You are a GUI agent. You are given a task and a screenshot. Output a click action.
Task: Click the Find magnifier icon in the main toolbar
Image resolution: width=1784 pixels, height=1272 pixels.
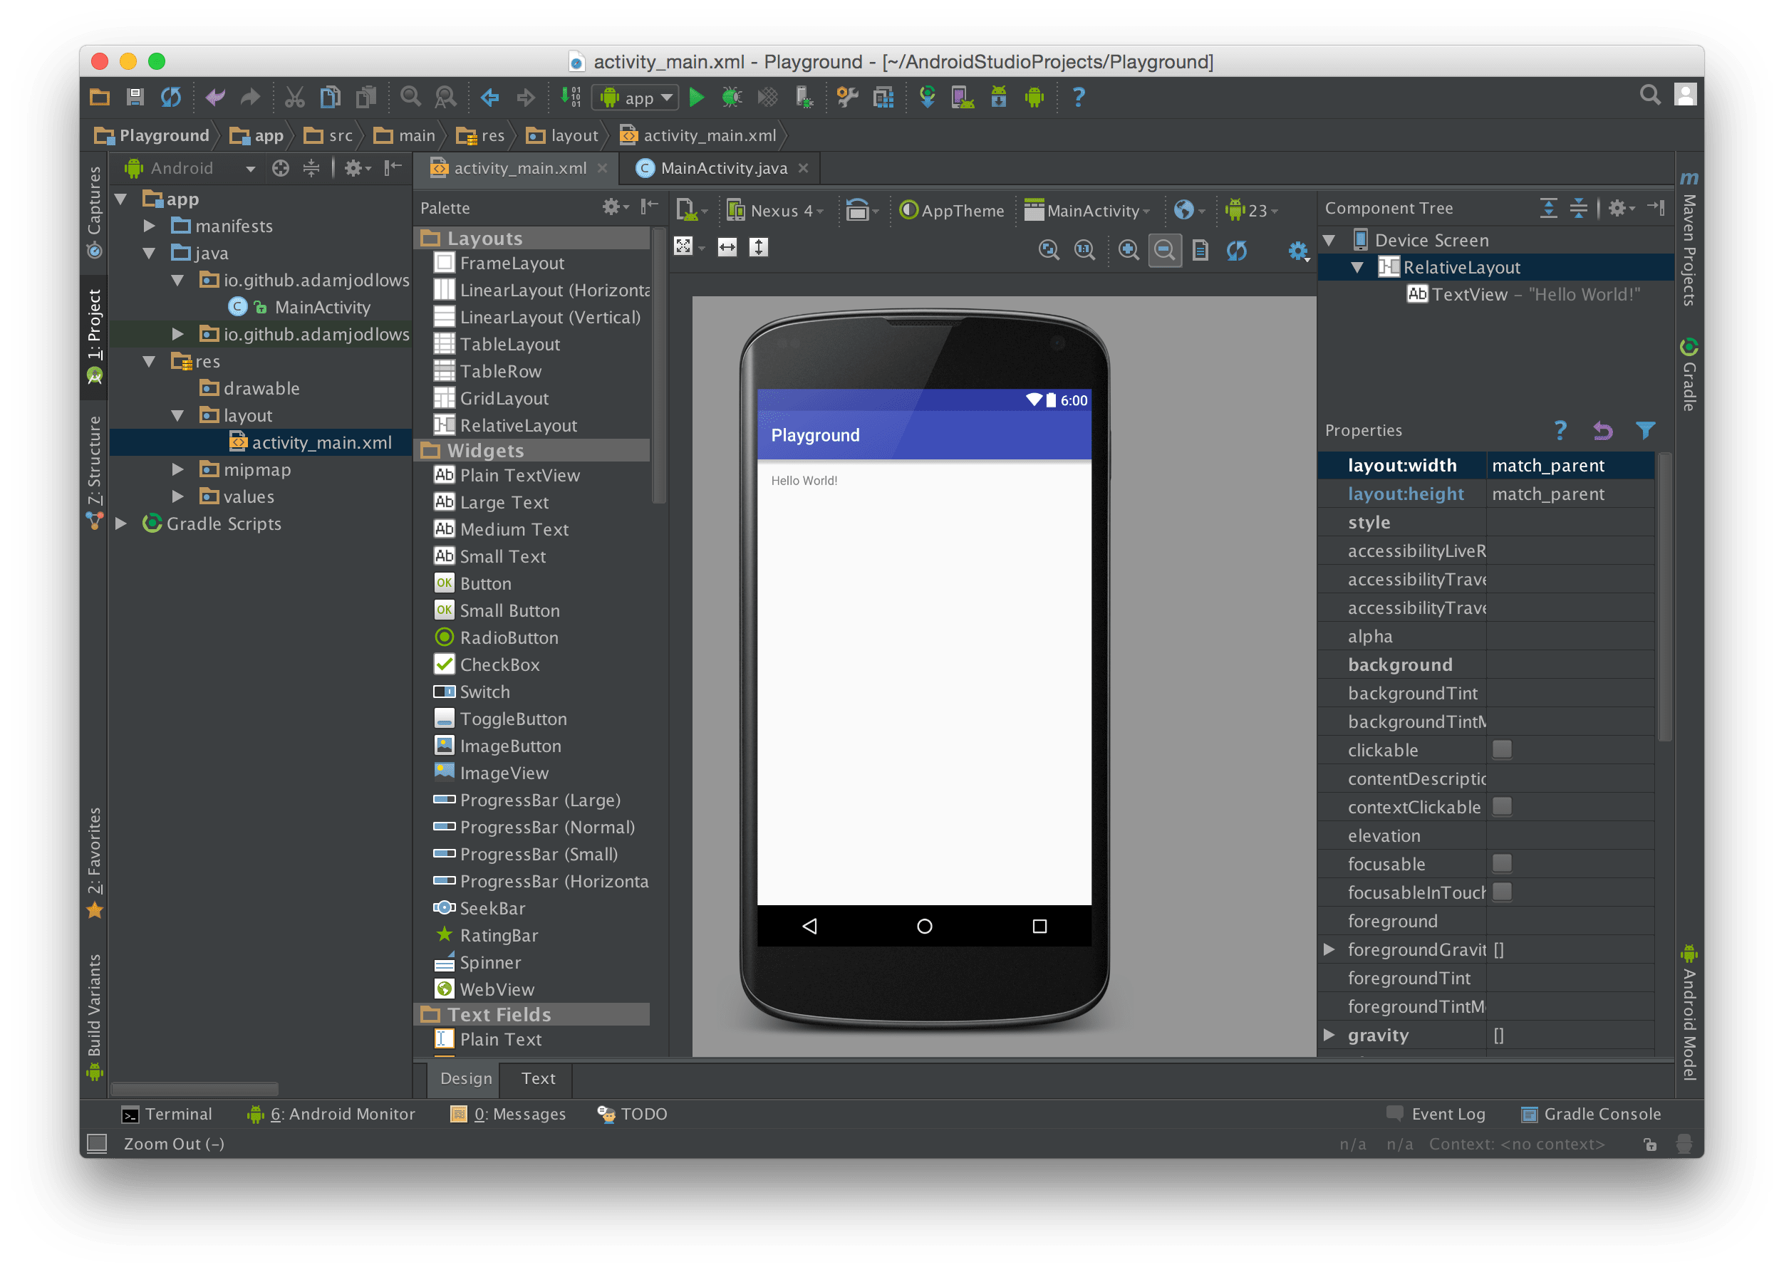click(x=410, y=97)
